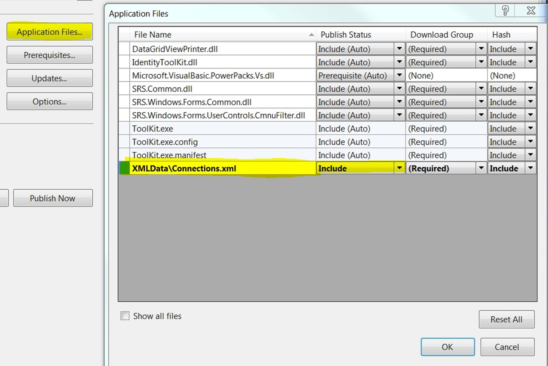Click the Publish Now button
The height and width of the screenshot is (366, 548).
53,198
